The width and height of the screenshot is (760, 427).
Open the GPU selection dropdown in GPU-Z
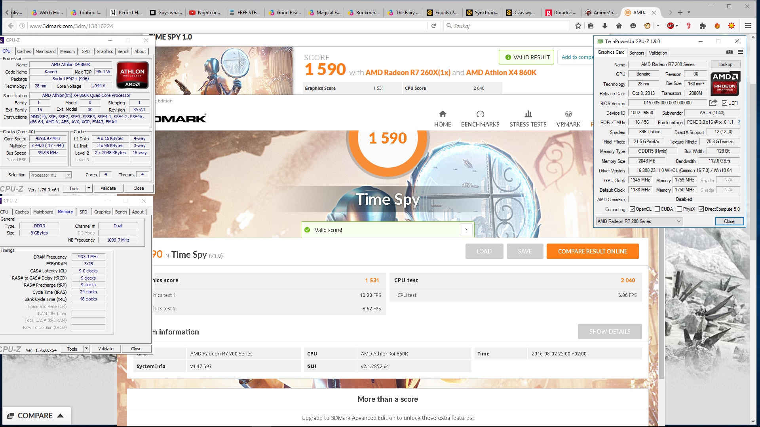pos(639,221)
